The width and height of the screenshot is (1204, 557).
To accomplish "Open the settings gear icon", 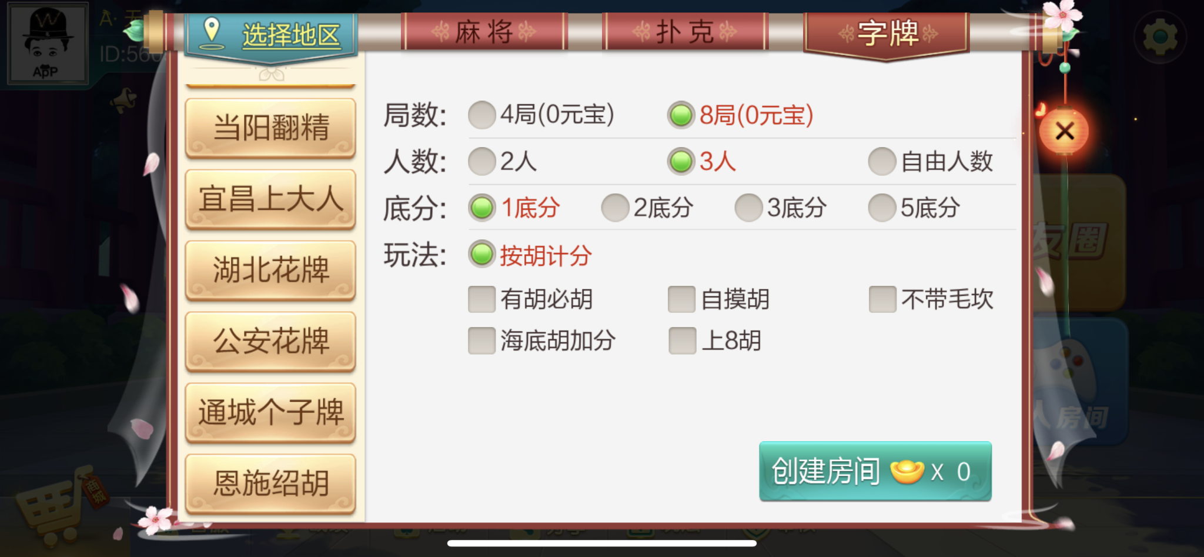I will (x=1160, y=36).
